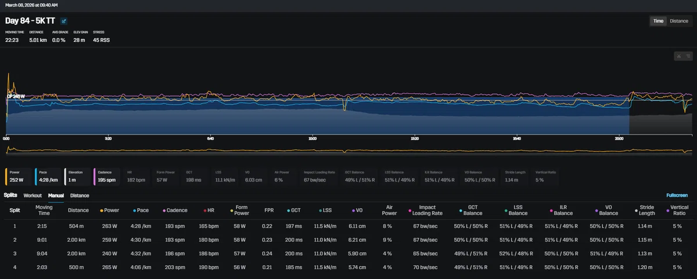Viewport: 697px width, 279px height.
Task: Click the March 08, 2026 date text
Action: (32, 5)
